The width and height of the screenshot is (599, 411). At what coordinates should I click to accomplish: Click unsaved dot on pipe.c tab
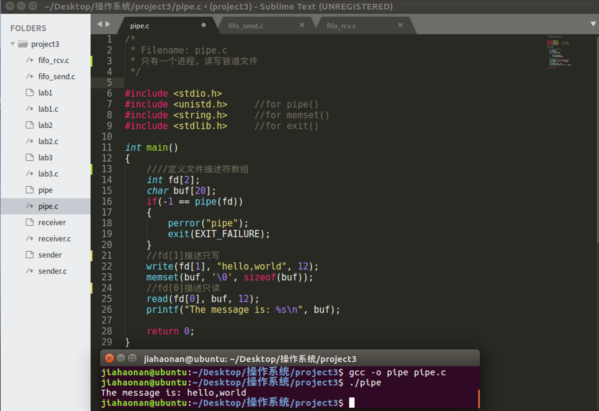204,25
